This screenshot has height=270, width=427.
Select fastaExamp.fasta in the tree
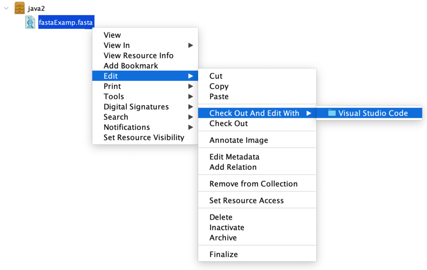(x=65, y=22)
